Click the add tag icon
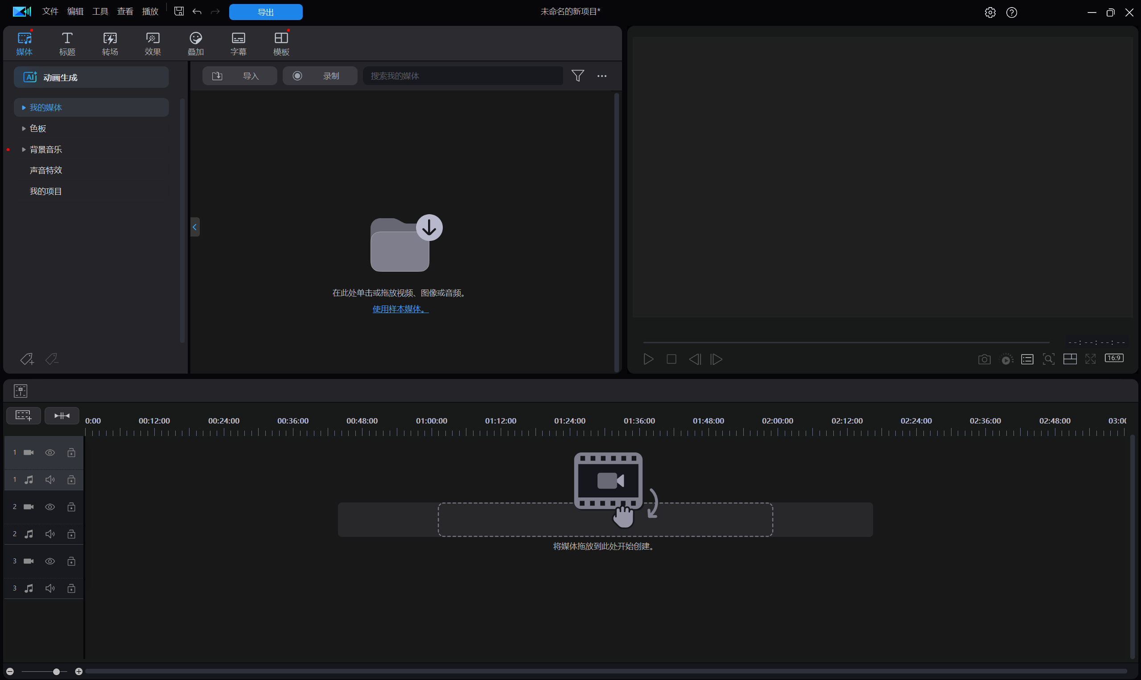The image size is (1141, 680). coord(27,359)
